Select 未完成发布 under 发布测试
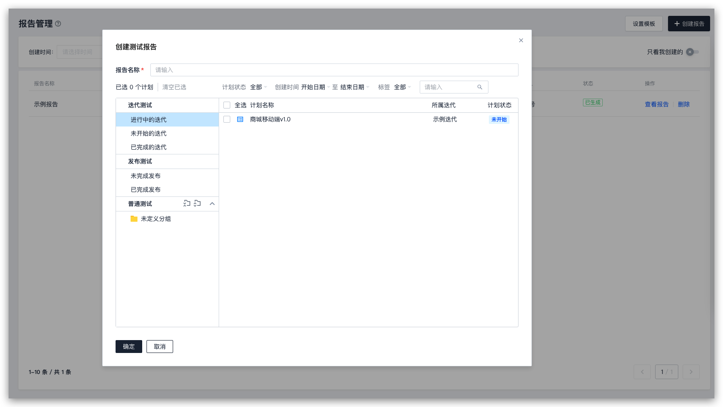Viewport: 723px width, 407px height. [167, 176]
